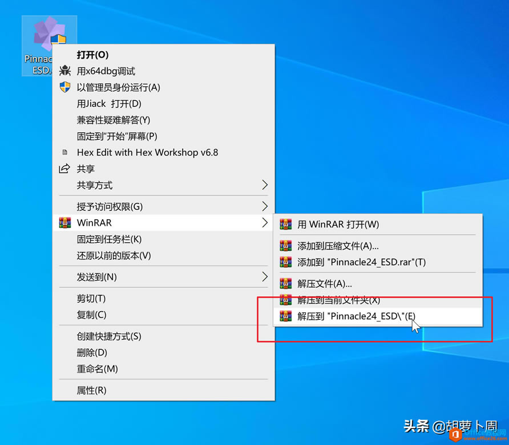Screen dimensions: 509x445
Task: Choose 解压到当前文件夹(X)
Action: tap(378, 300)
